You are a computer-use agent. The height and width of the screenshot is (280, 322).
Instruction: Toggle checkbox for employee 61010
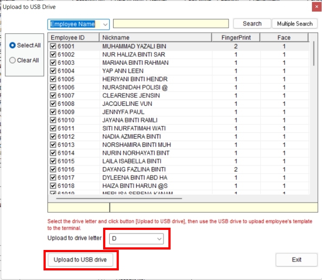tap(53, 120)
